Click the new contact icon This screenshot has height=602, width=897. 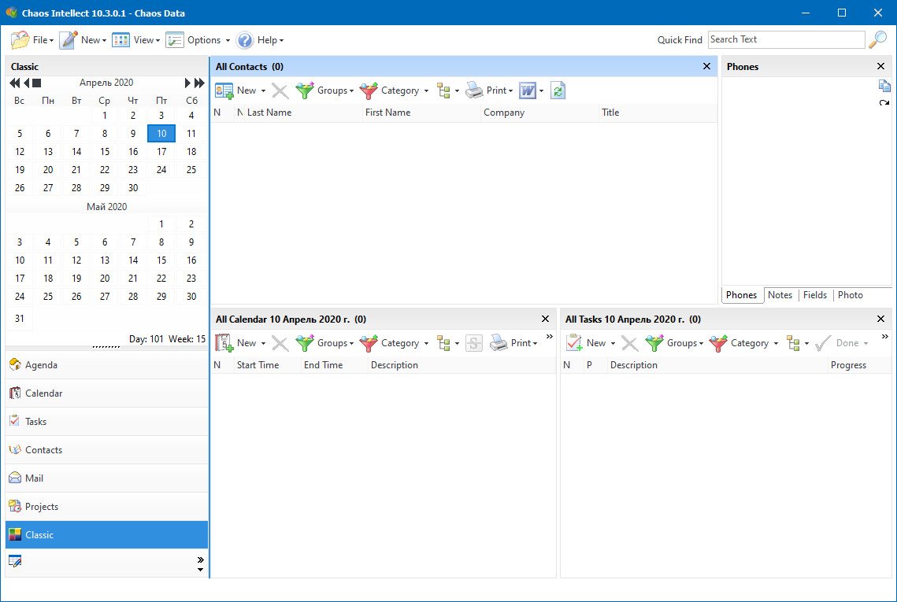[224, 90]
